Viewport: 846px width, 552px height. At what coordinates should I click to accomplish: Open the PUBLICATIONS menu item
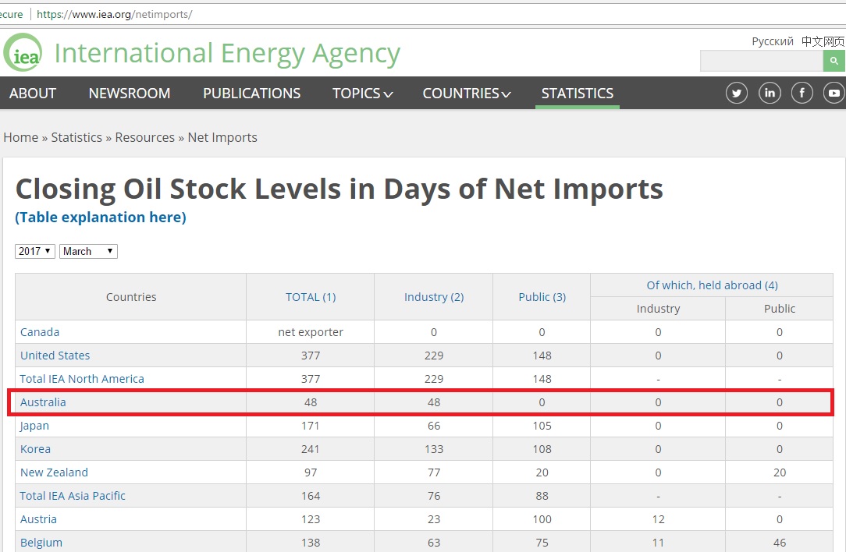(x=252, y=94)
